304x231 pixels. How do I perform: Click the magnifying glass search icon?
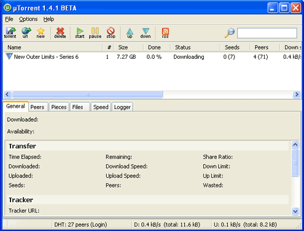click(x=230, y=32)
